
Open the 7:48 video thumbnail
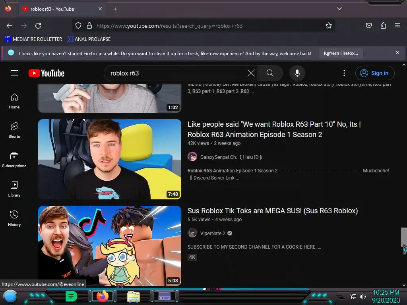click(110, 159)
